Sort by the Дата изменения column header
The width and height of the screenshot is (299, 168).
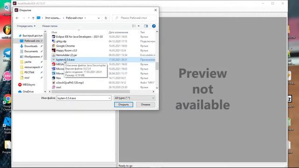118,32
